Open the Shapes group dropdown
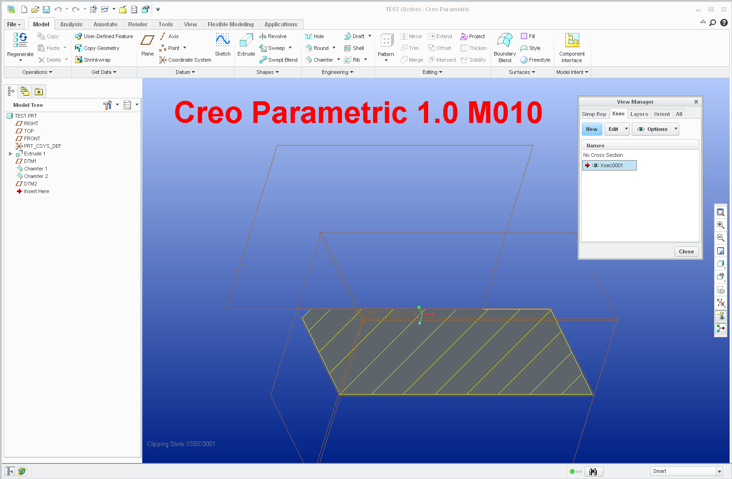 268,72
